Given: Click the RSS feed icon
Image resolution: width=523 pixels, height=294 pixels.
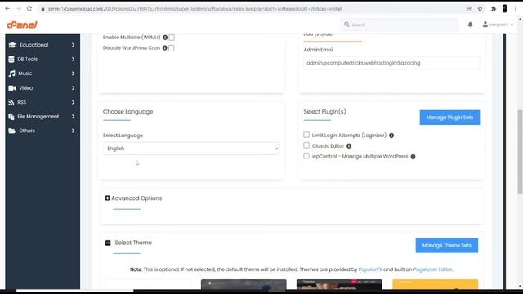Looking at the screenshot, I should click(11, 102).
